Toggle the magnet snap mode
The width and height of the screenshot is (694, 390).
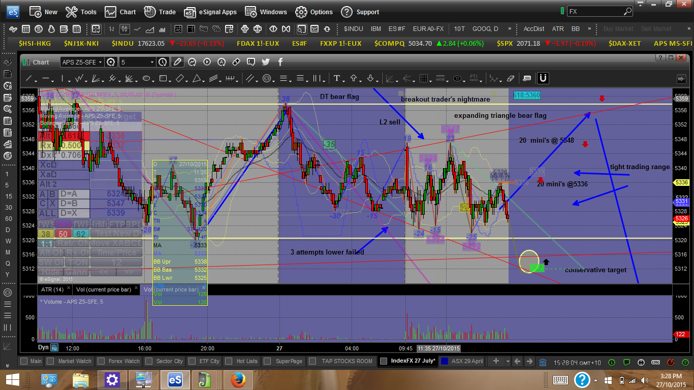[543, 78]
